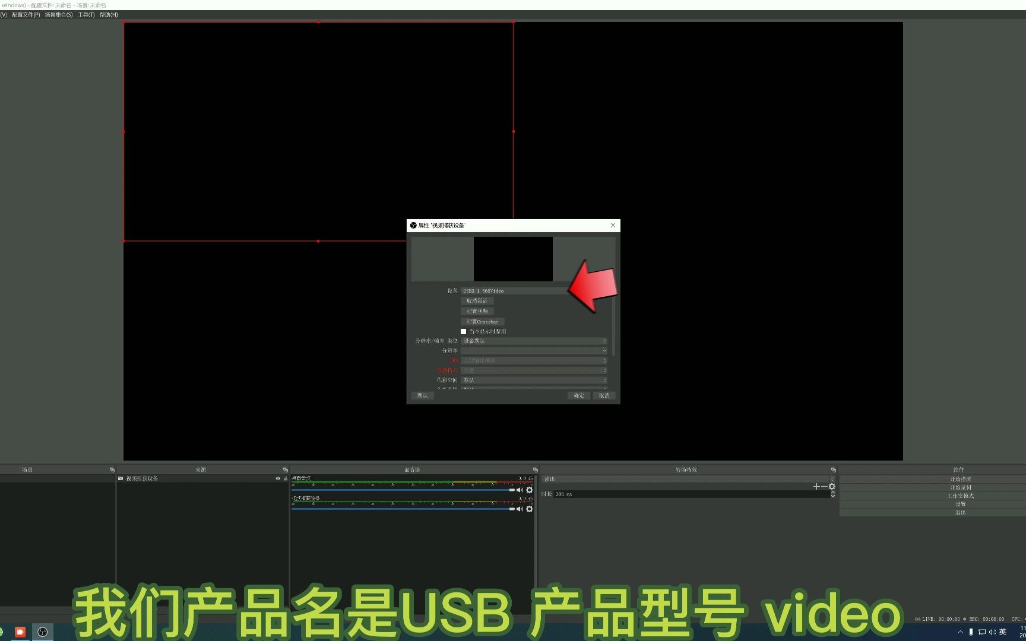Lock the 视频捕获设备 source
The width and height of the screenshot is (1026, 641).
click(286, 478)
